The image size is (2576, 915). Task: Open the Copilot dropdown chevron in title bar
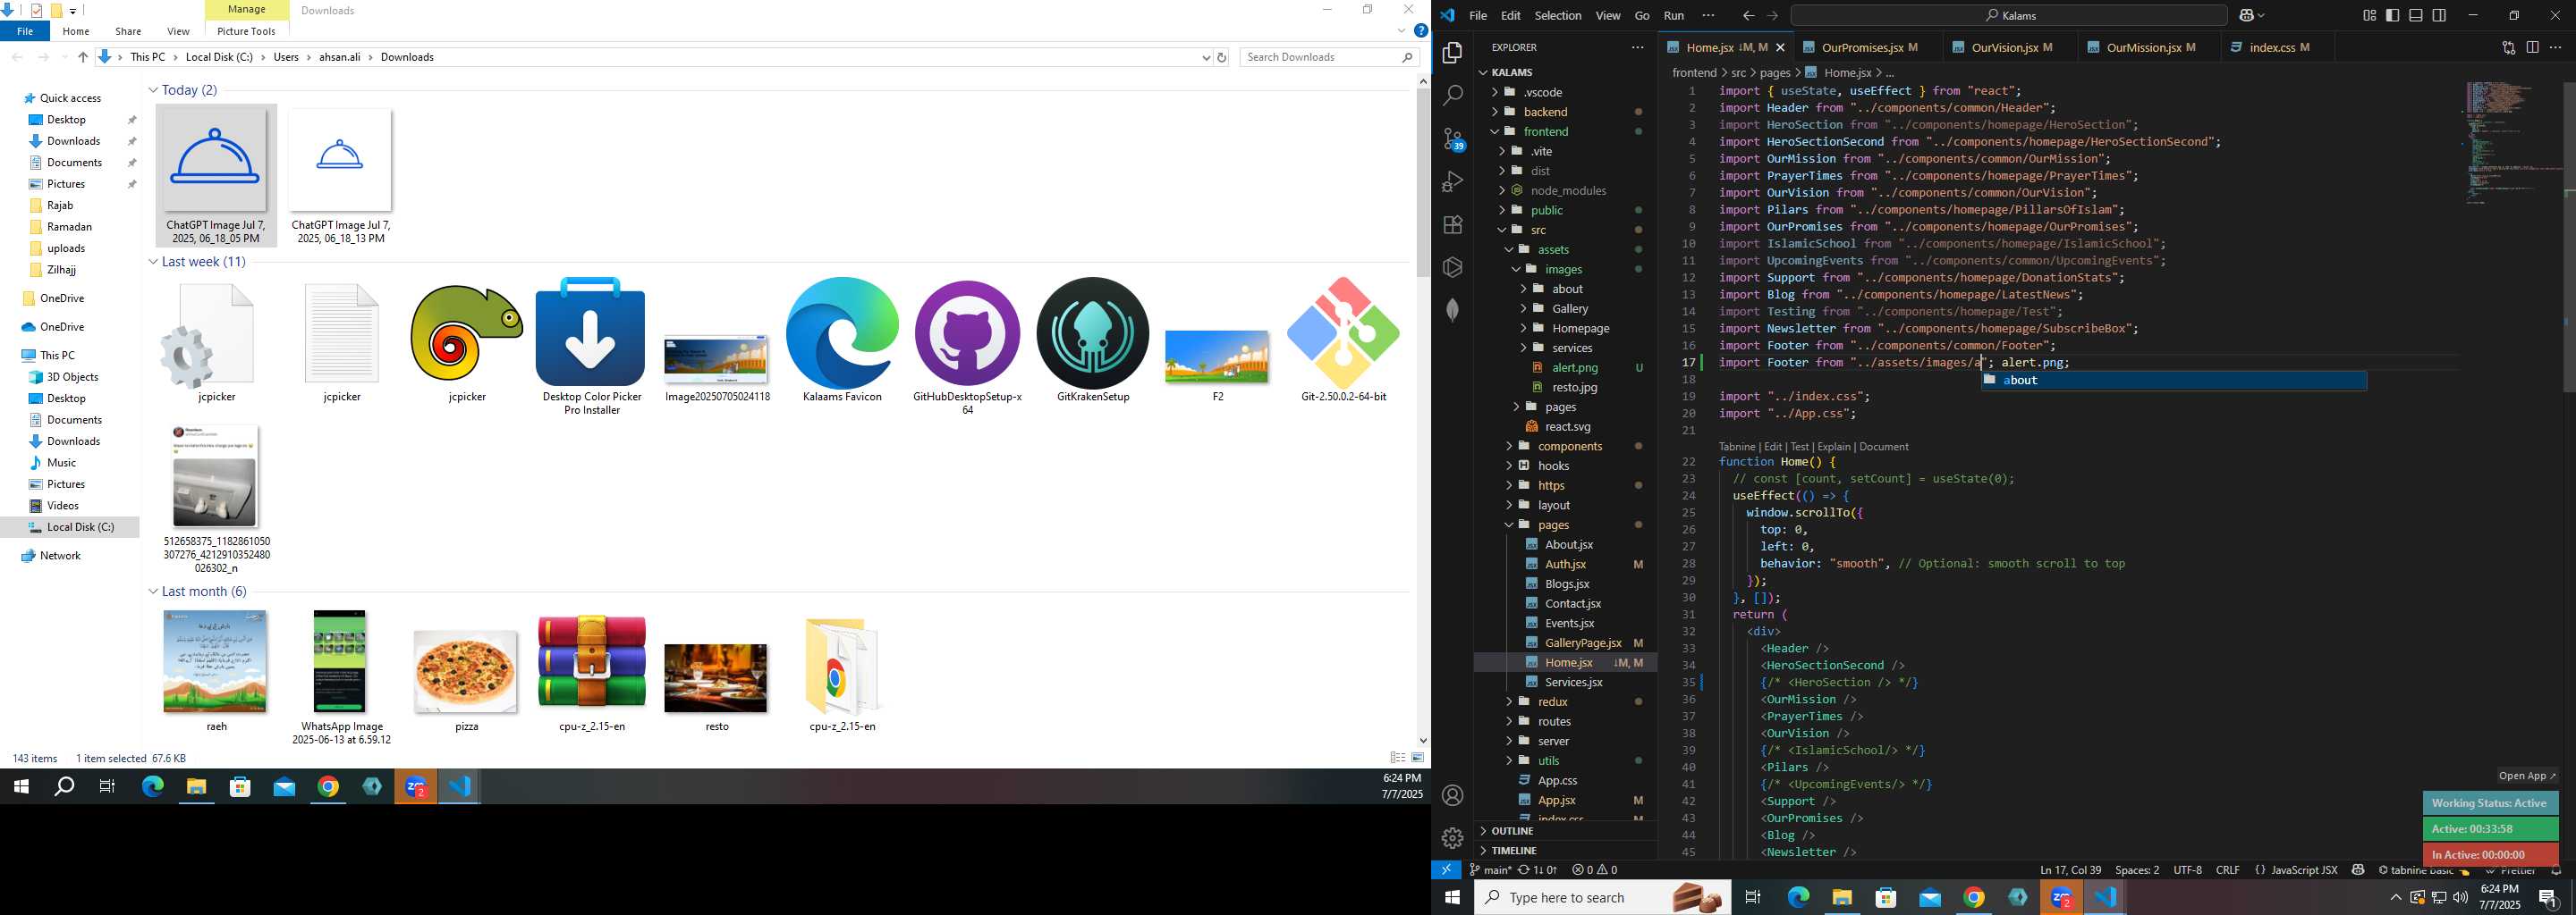pyautogui.click(x=2261, y=15)
